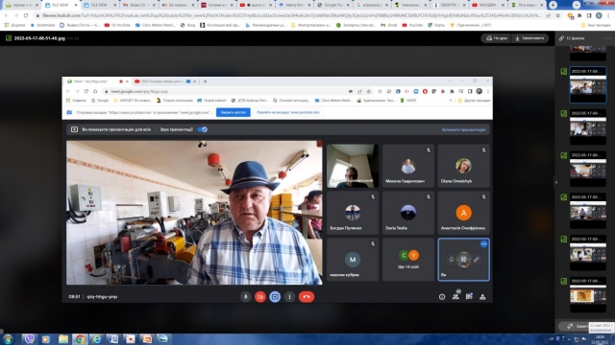This screenshot has width=615, height=345.
Task: Open the three-dot more options in Meet
Action: (289, 297)
